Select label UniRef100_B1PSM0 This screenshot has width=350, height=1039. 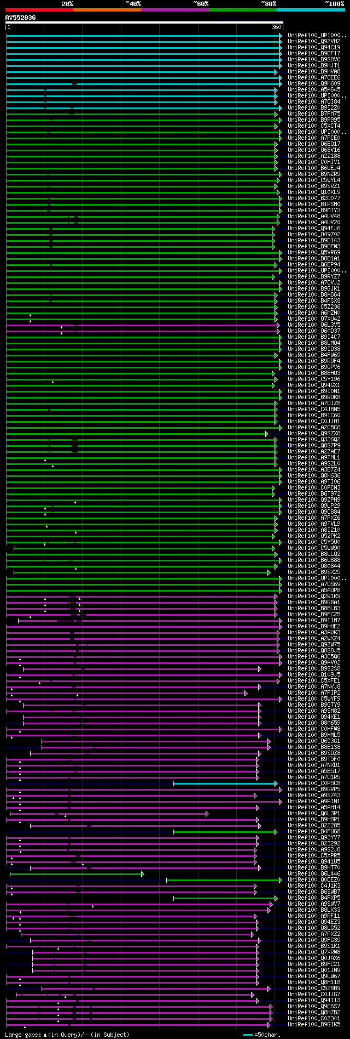pos(314,204)
